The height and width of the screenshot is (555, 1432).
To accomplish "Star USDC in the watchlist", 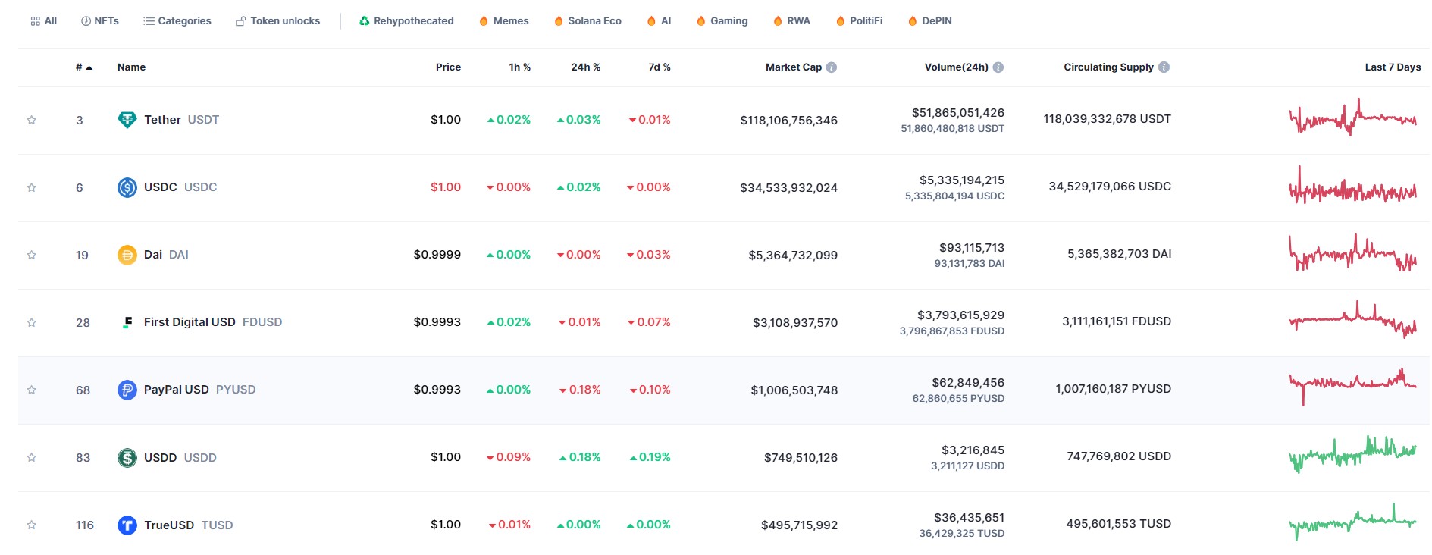I will pos(32,187).
